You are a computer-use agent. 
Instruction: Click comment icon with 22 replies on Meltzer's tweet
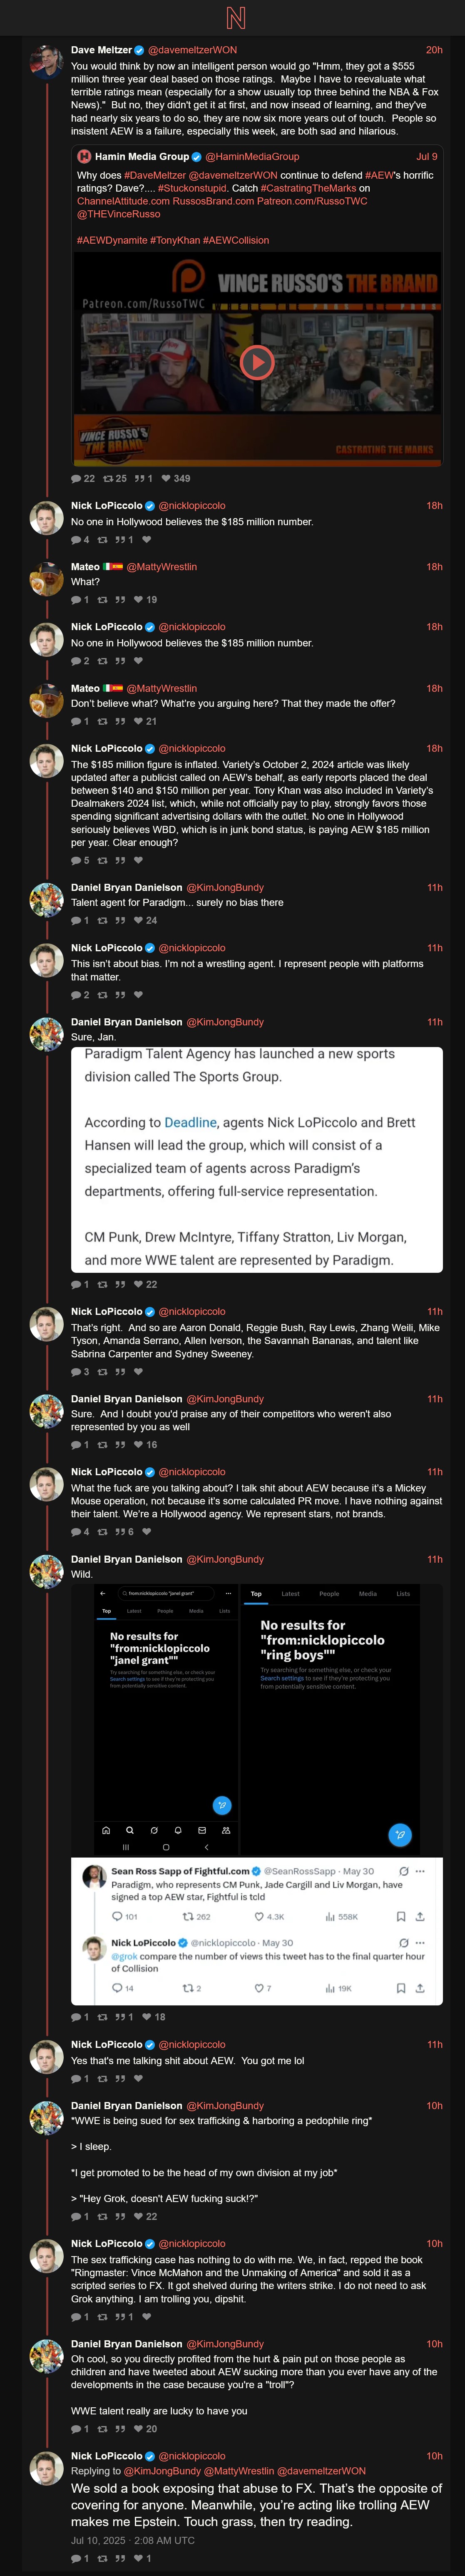[76, 478]
